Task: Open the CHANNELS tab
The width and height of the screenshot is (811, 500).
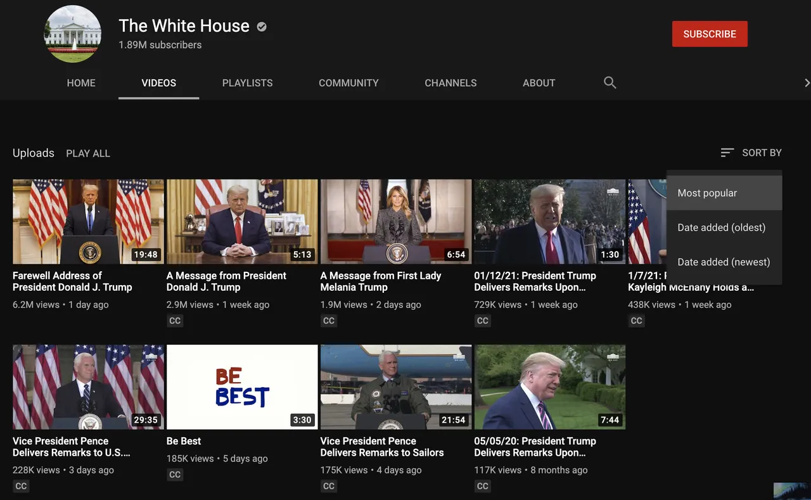Action: [450, 83]
